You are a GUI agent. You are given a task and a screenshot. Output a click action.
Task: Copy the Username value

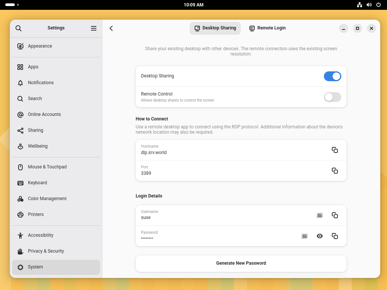coord(334,215)
